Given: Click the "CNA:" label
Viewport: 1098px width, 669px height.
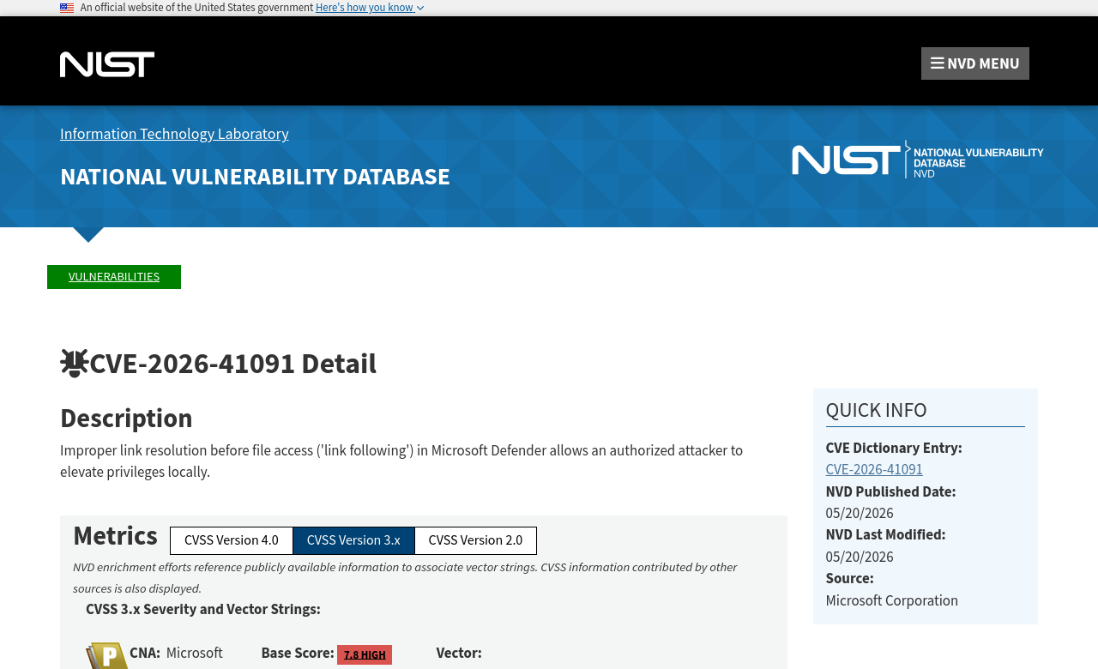Looking at the screenshot, I should [145, 654].
